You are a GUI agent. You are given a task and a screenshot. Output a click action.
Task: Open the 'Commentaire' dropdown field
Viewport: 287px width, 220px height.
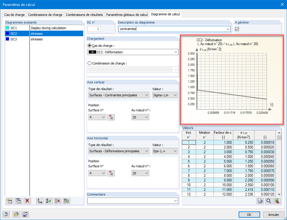133,201
